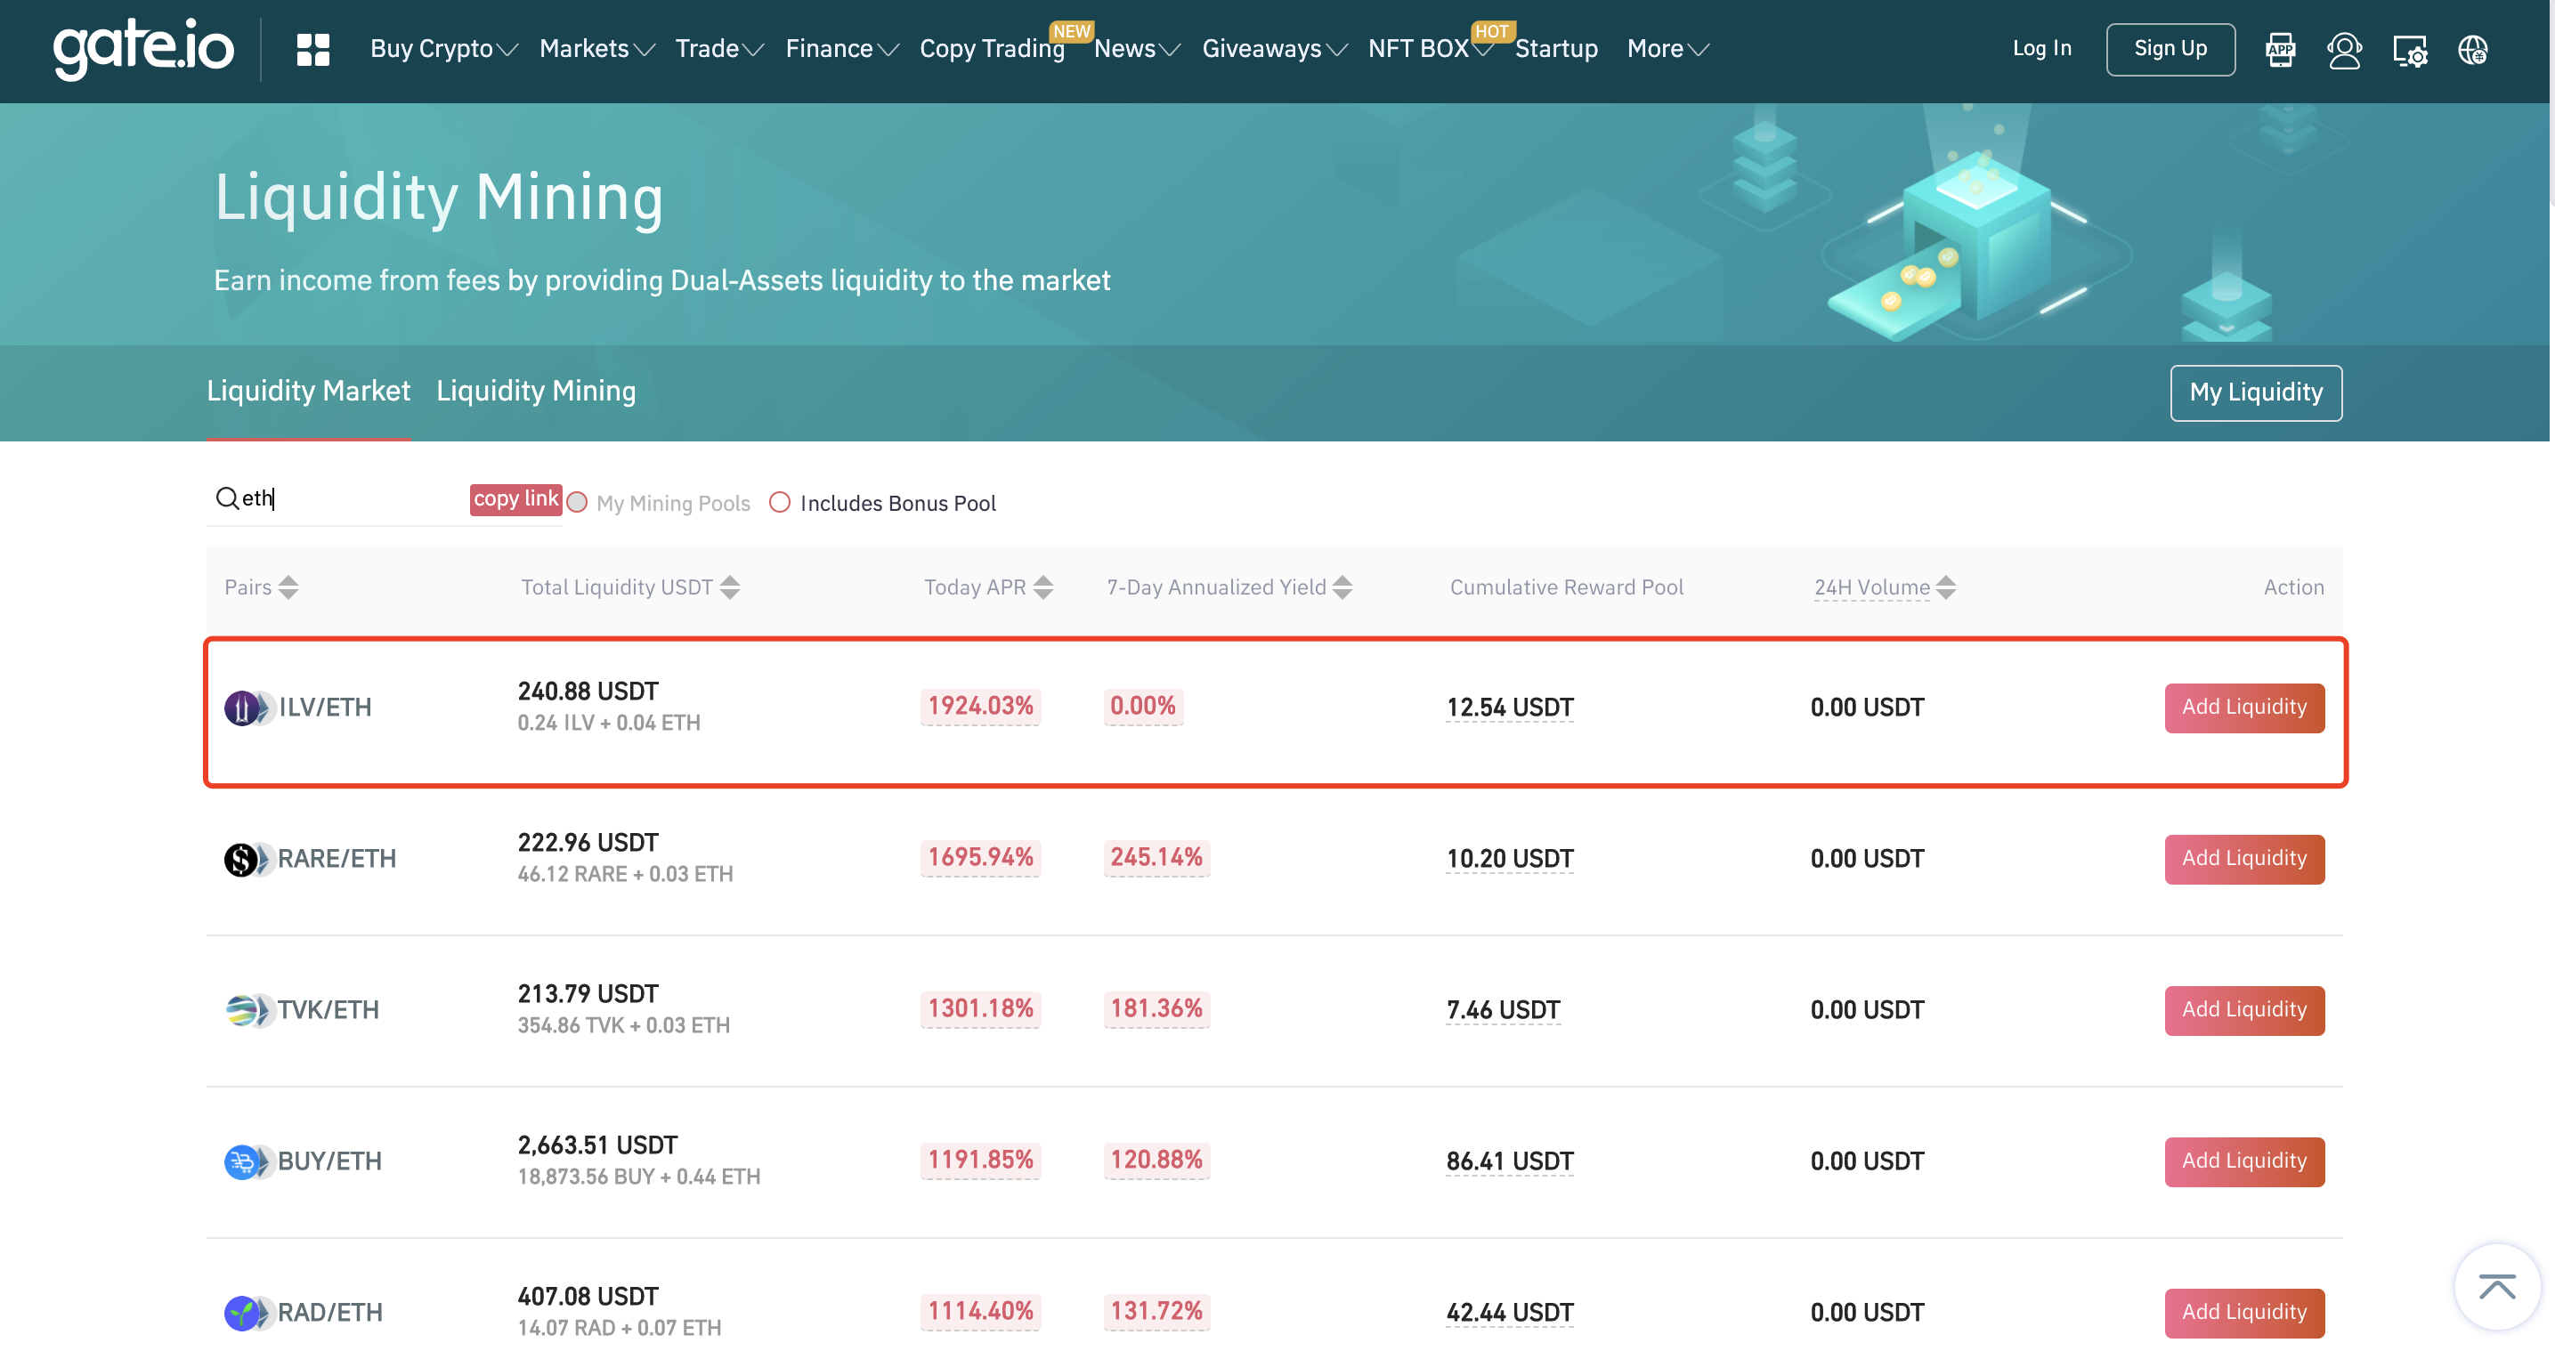The width and height of the screenshot is (2555, 1351).
Task: Open the customer support headset icon
Action: 2344,50
